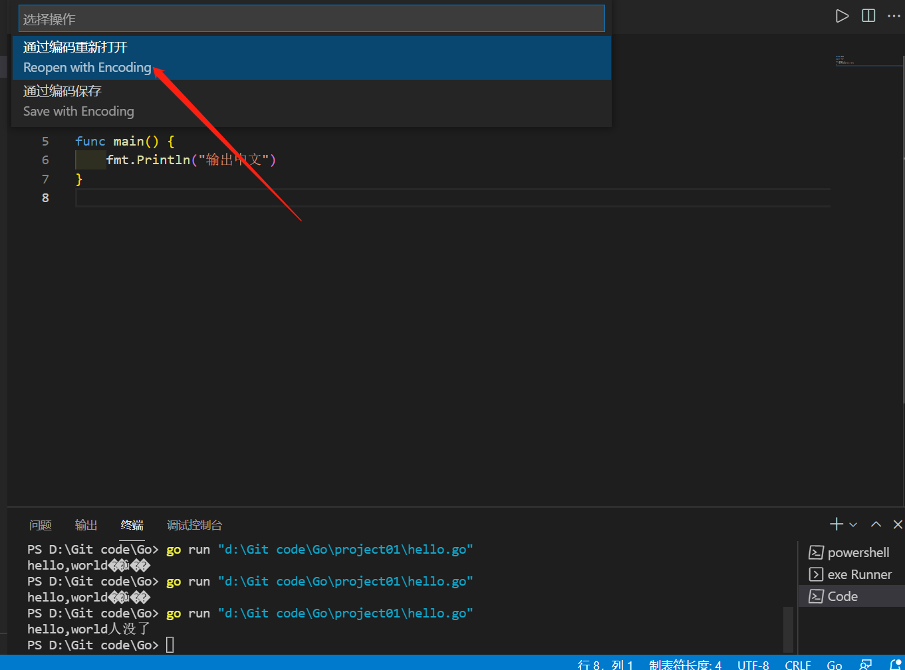Place cursor on line number 5
This screenshot has height=670, width=905.
pyautogui.click(x=45, y=141)
